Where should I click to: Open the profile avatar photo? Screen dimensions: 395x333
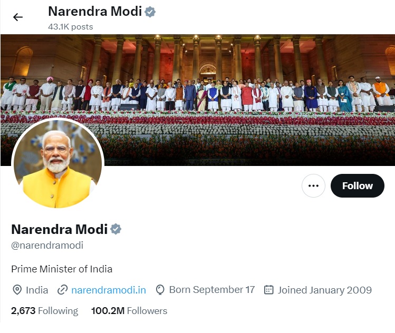[57, 163]
